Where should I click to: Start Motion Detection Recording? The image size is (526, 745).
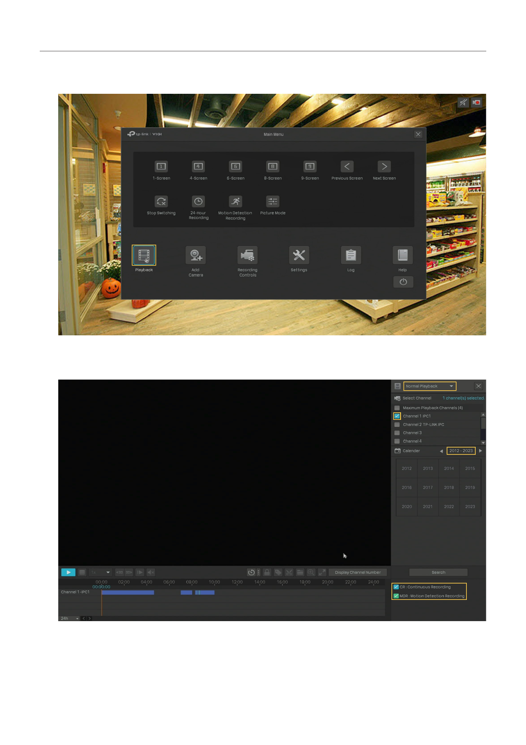click(235, 202)
